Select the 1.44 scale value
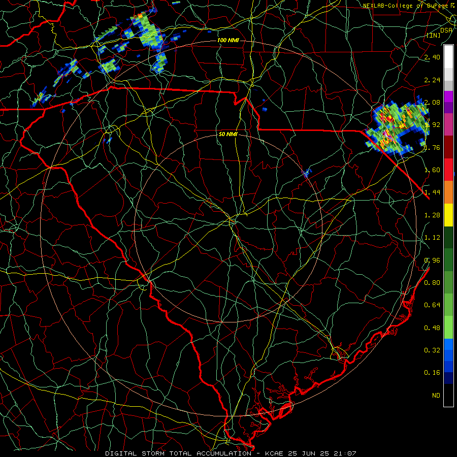Image resolution: width=457 pixels, height=457 pixels. click(432, 192)
